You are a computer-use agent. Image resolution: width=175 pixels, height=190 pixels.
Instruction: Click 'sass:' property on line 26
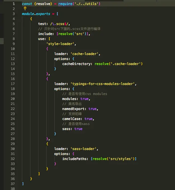[x=67, y=129]
